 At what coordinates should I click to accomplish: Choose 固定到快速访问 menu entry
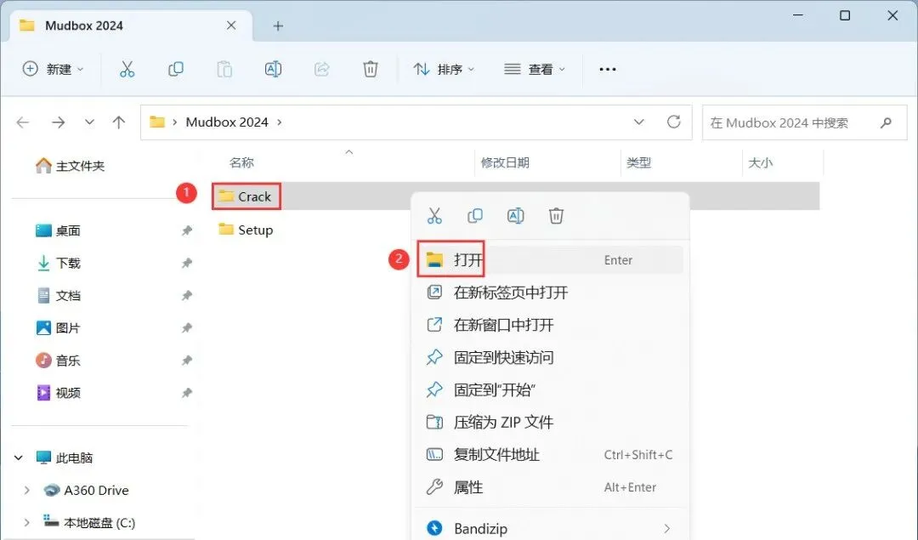click(x=550, y=357)
